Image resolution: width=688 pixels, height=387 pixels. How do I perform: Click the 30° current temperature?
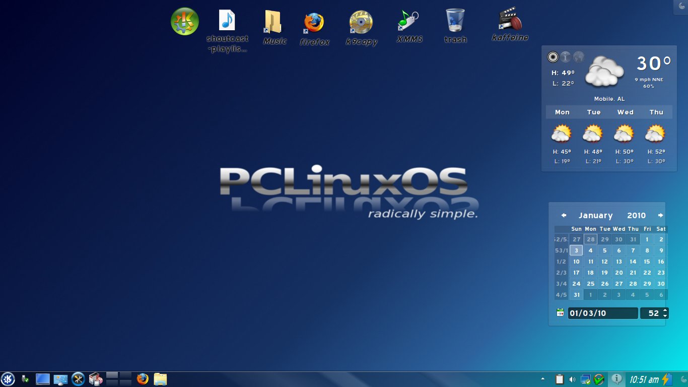click(654, 63)
